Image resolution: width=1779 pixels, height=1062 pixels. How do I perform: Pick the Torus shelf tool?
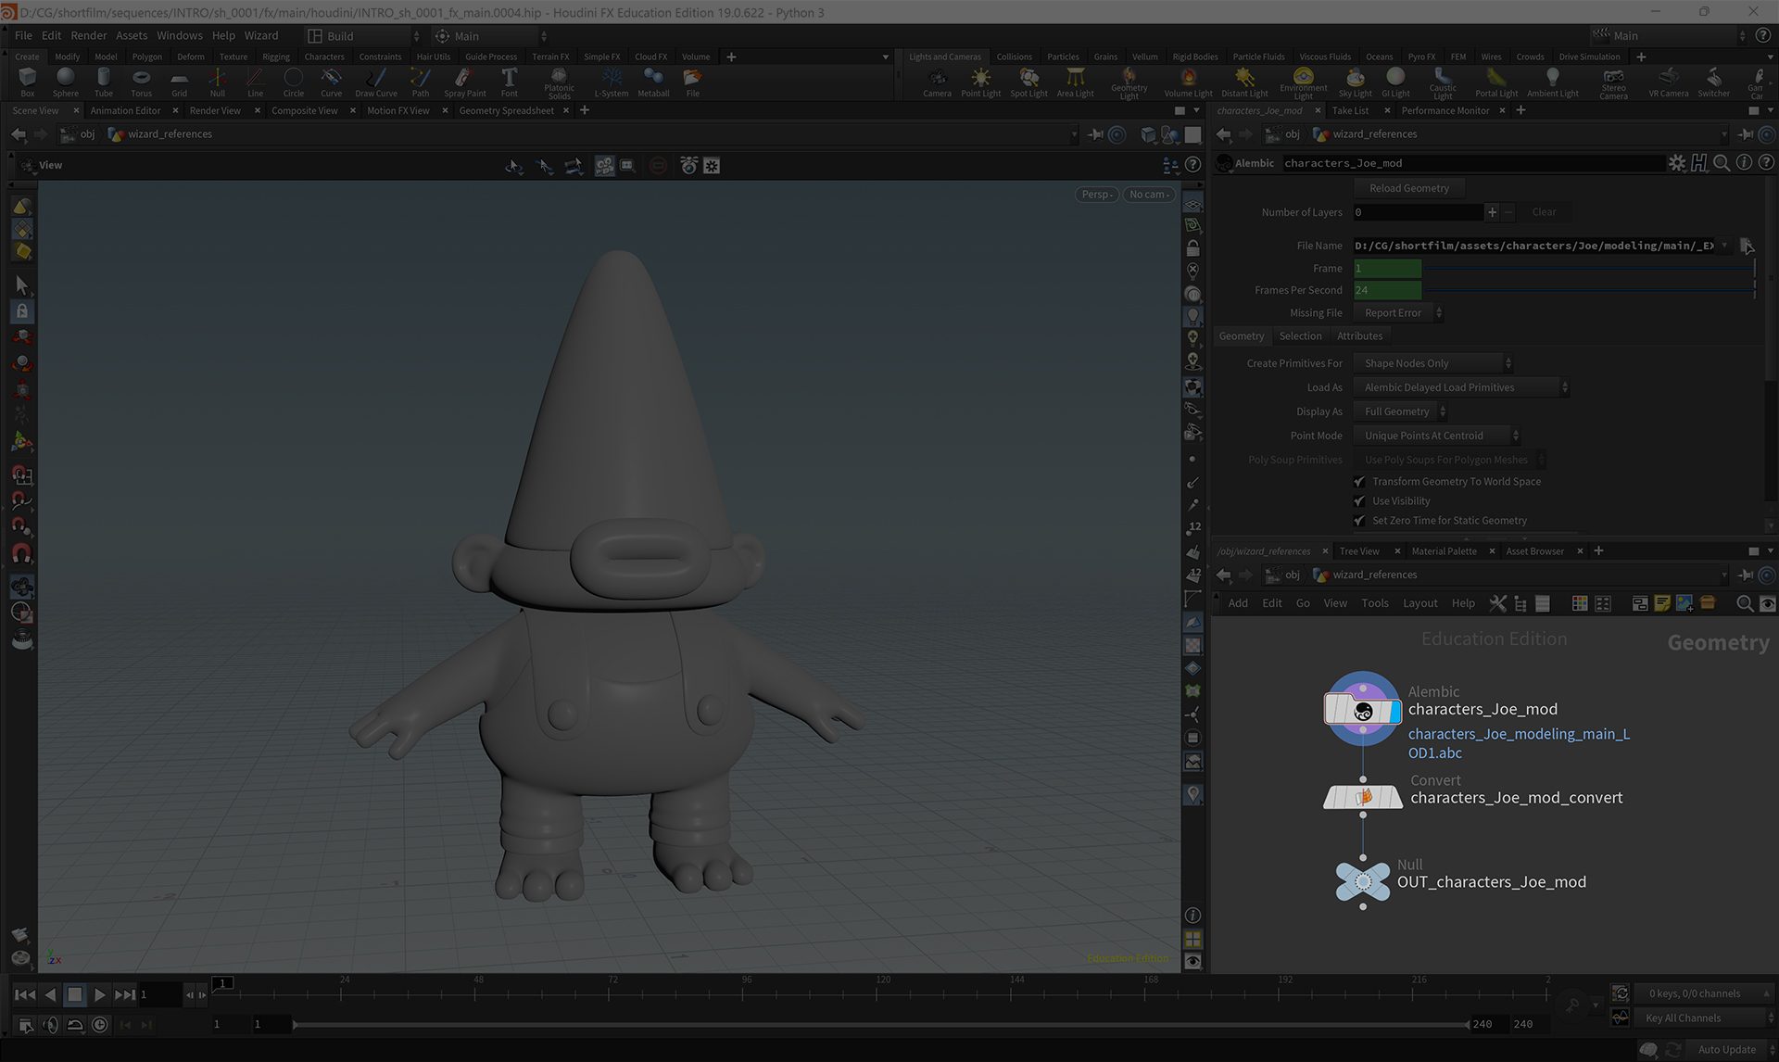tap(141, 82)
